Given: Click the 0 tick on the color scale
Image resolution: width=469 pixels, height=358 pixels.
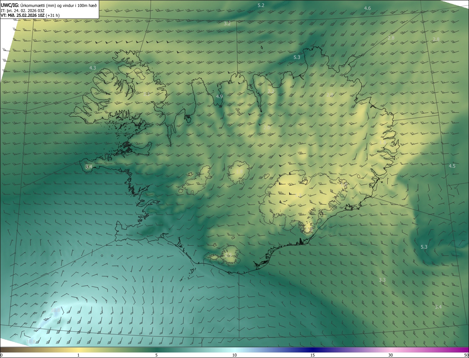Looking at the screenshot, I should [x=1, y=355].
